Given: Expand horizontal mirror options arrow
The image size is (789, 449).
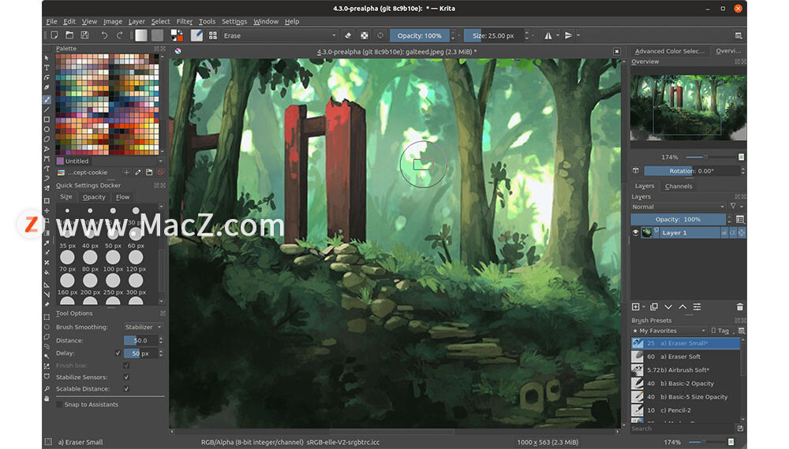Looking at the screenshot, I should (558, 35).
